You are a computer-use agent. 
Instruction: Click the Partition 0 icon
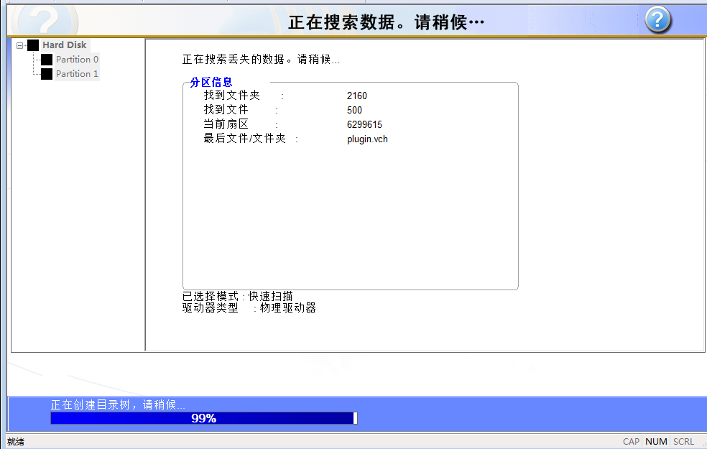pyautogui.click(x=47, y=60)
